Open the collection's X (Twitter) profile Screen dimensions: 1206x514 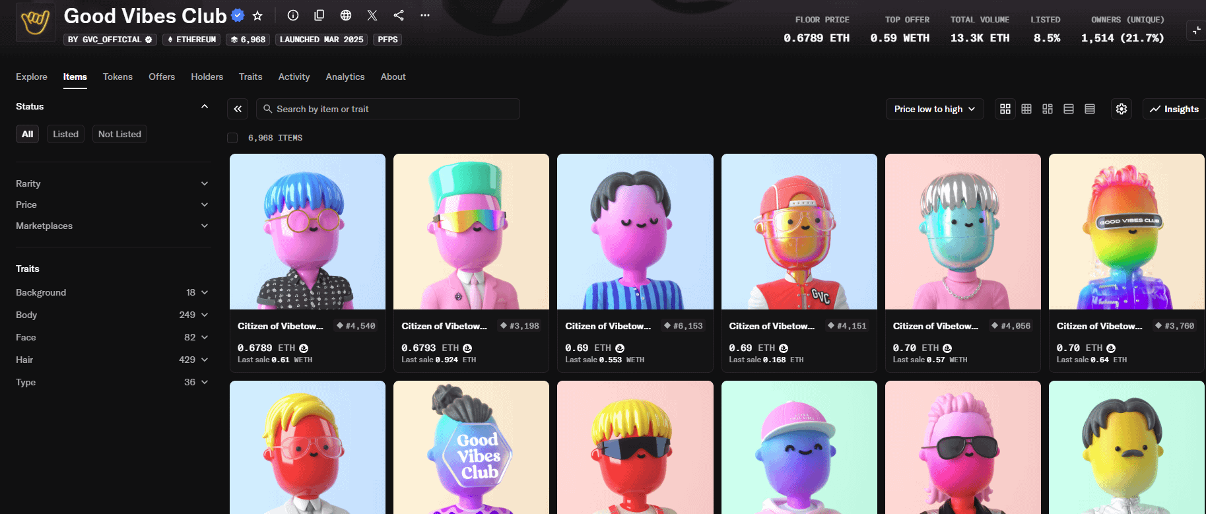[x=372, y=15]
